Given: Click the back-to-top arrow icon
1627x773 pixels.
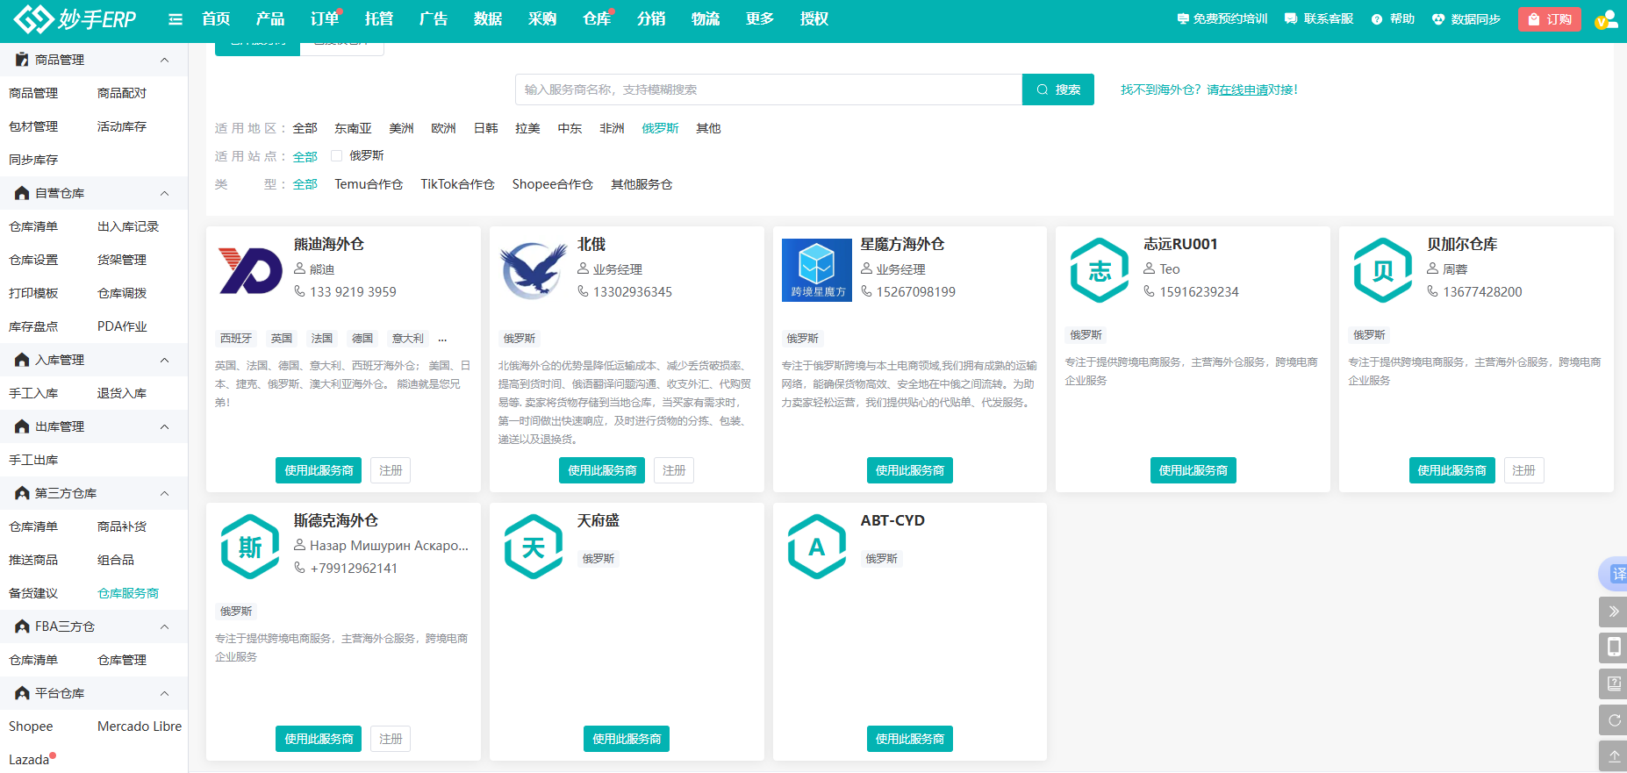Looking at the screenshot, I should tap(1613, 755).
